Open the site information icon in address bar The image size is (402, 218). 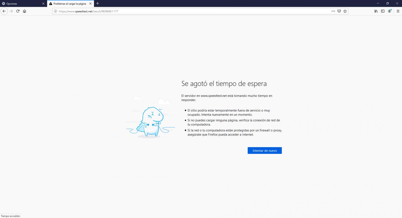pos(55,11)
